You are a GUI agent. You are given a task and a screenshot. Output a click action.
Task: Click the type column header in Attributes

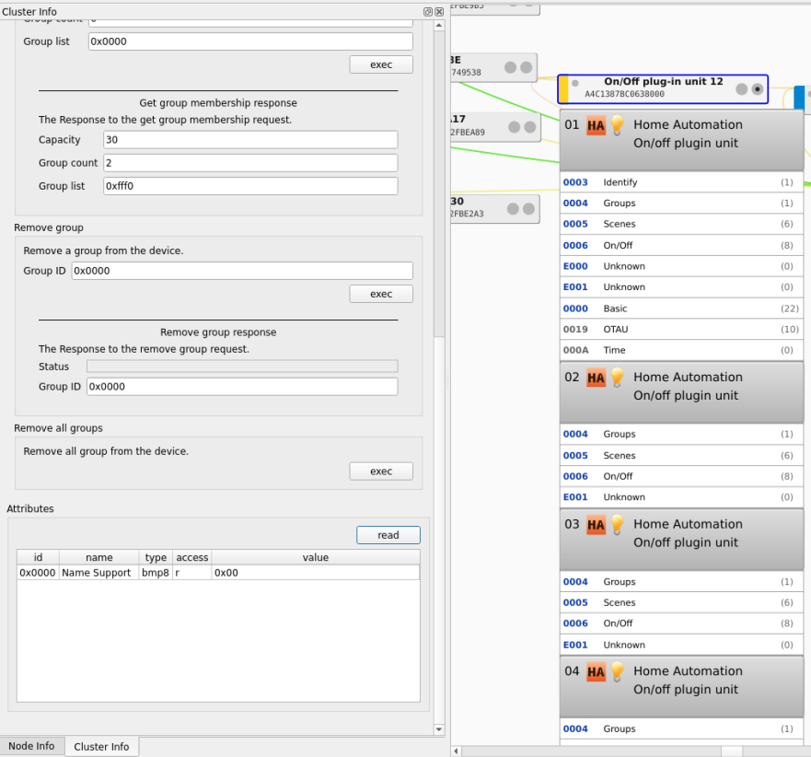tap(156, 557)
